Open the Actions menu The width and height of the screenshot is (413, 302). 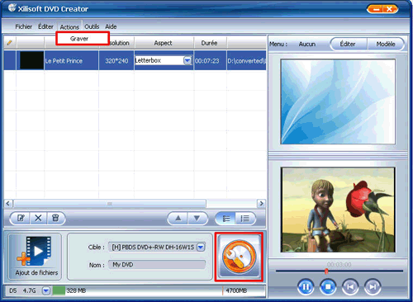point(69,27)
